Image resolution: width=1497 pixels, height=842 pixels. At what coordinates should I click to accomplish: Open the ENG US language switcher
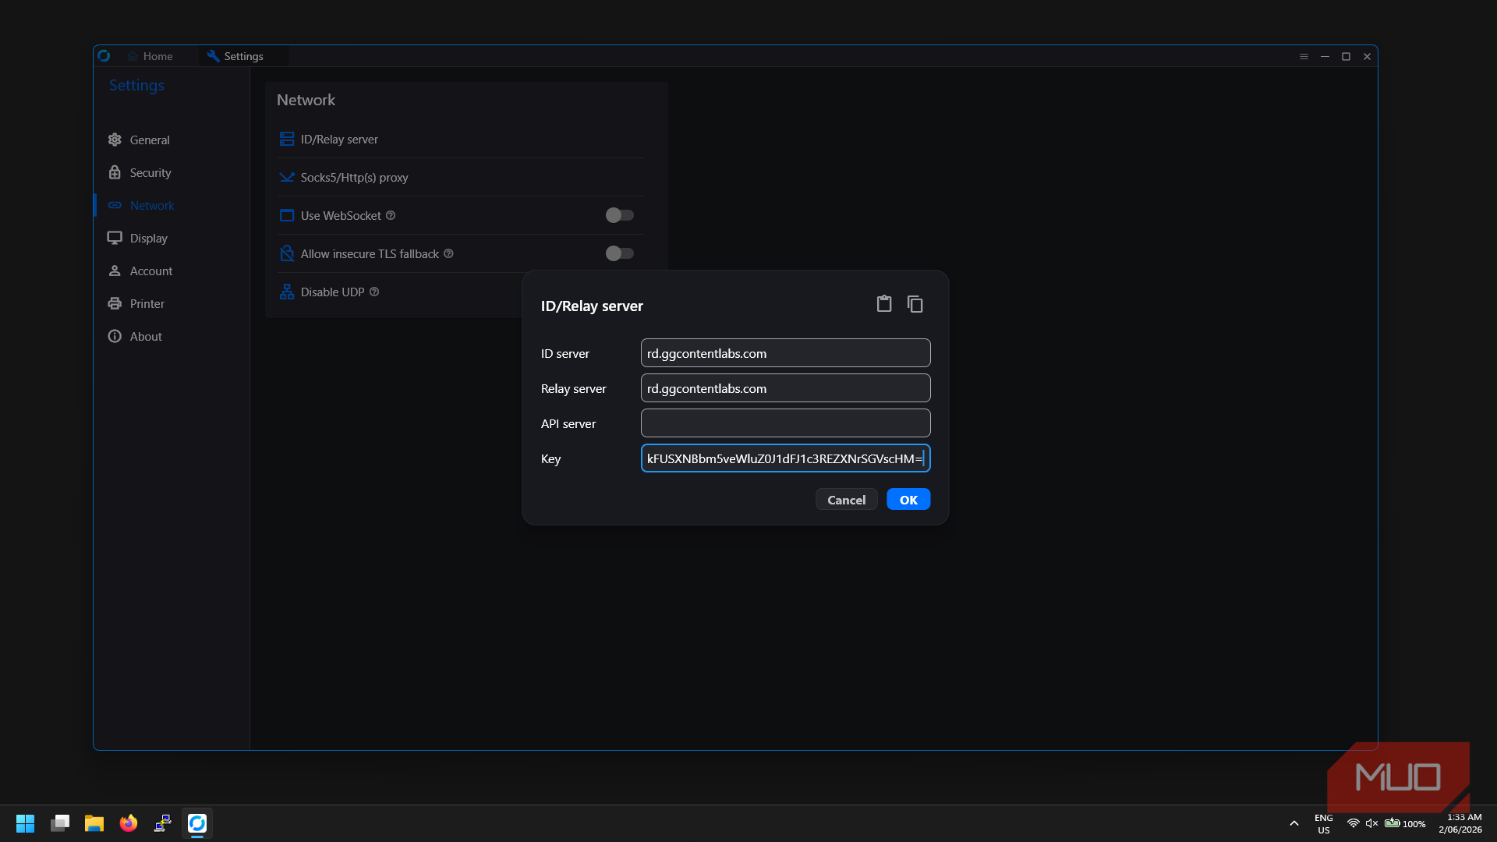(x=1324, y=824)
